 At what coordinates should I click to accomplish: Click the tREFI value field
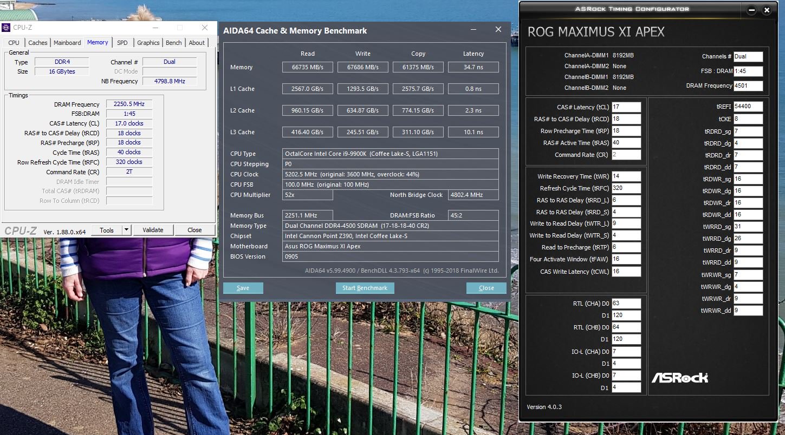[x=748, y=107]
